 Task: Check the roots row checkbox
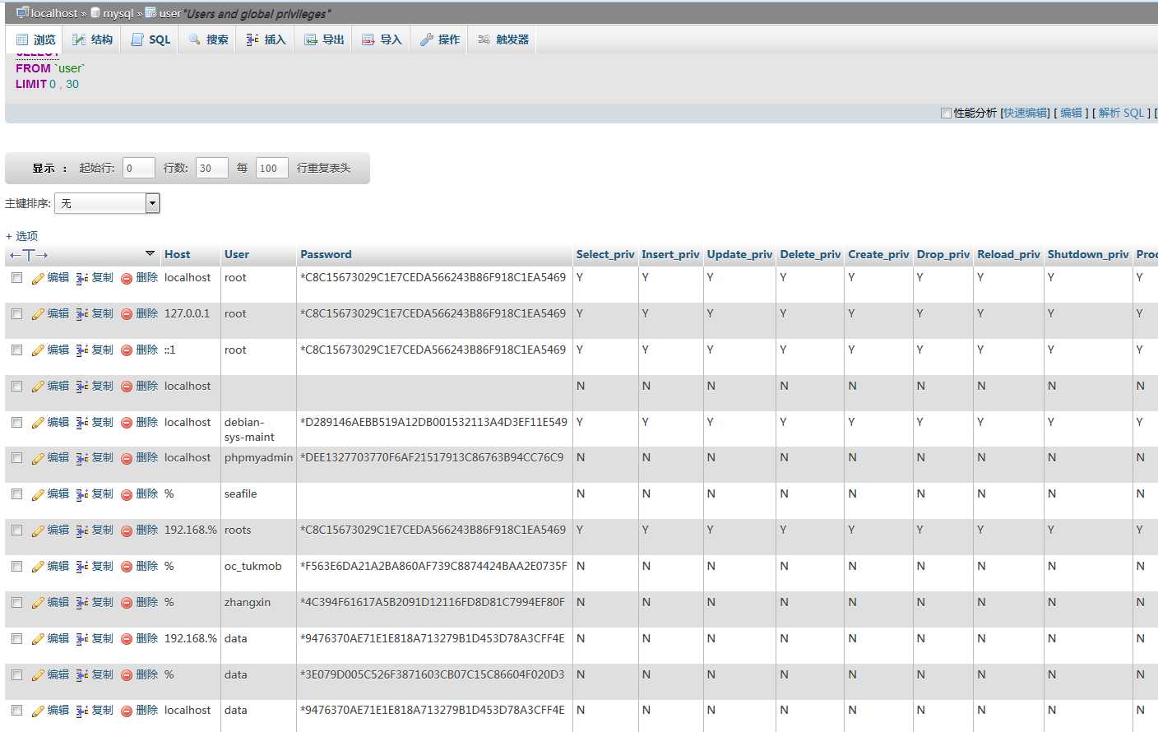16,530
